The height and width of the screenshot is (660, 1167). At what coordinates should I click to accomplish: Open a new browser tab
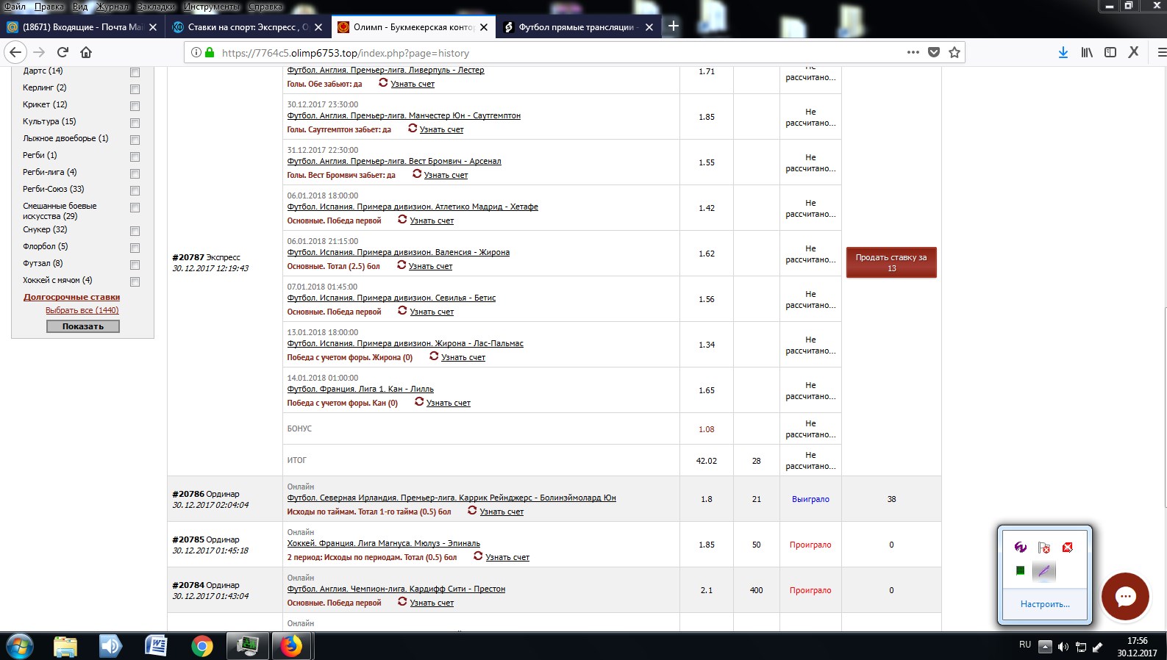tap(673, 26)
